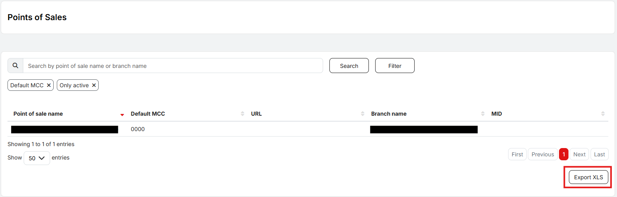
Task: Focus the point of sale search field
Action: (x=173, y=66)
